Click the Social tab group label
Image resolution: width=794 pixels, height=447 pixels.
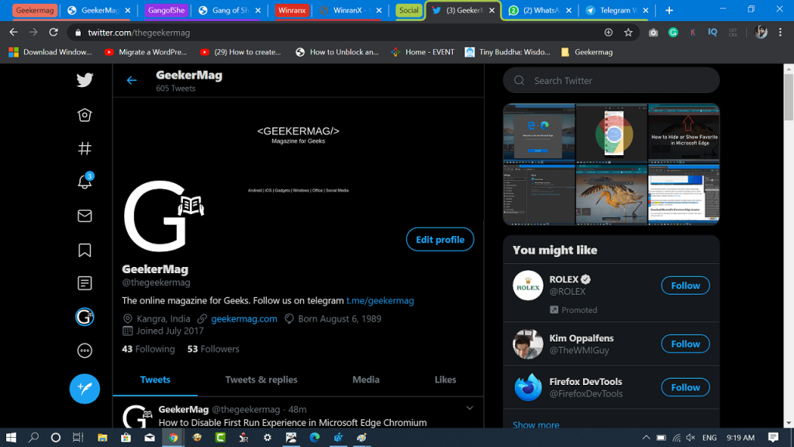409,10
